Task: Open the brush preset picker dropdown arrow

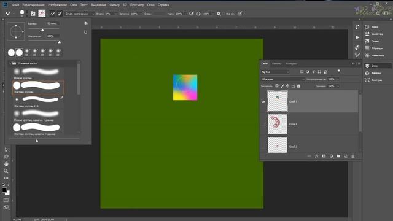Action: point(27,14)
